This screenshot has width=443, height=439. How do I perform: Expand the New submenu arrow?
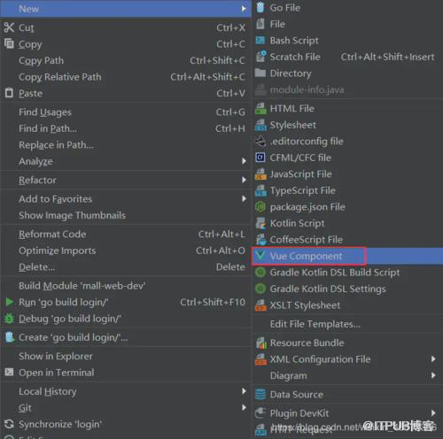pos(244,9)
